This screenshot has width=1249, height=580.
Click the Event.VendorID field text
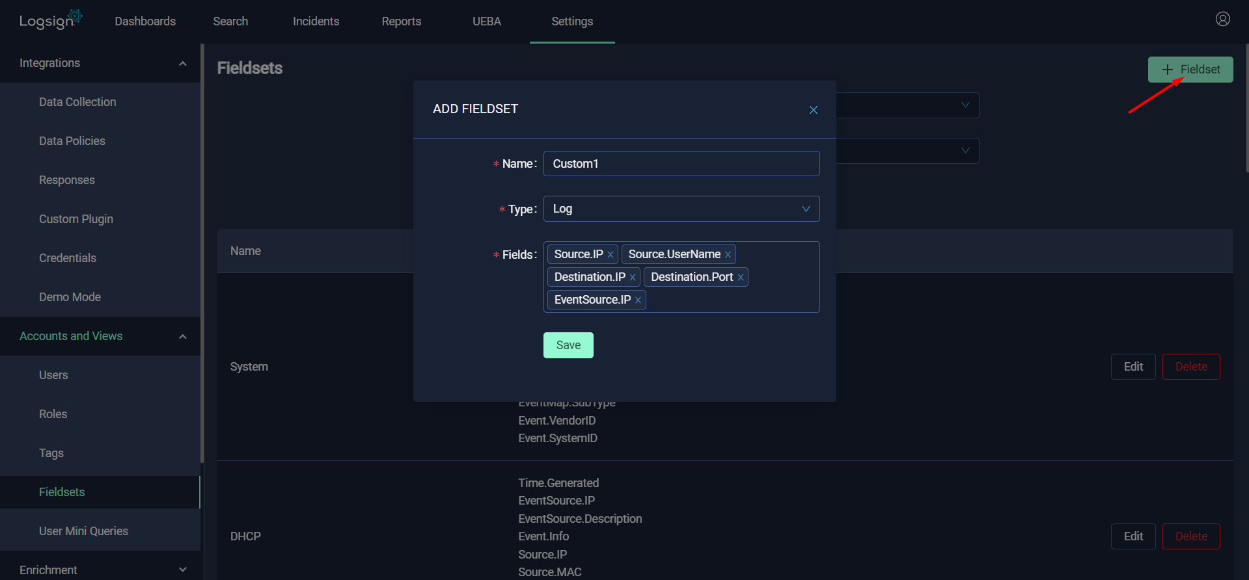(x=557, y=421)
